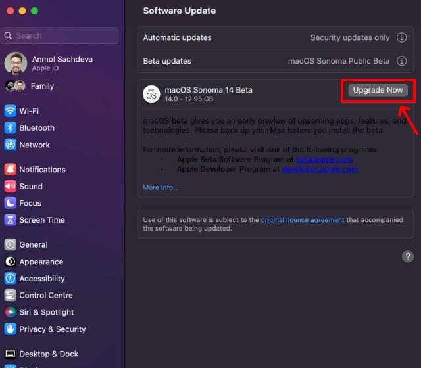Click the Beta updates label

(167, 61)
